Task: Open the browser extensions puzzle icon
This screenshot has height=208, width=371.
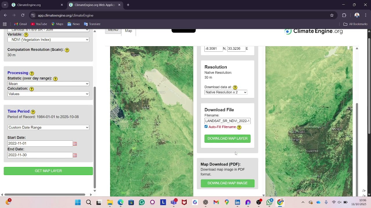Action: point(344,15)
